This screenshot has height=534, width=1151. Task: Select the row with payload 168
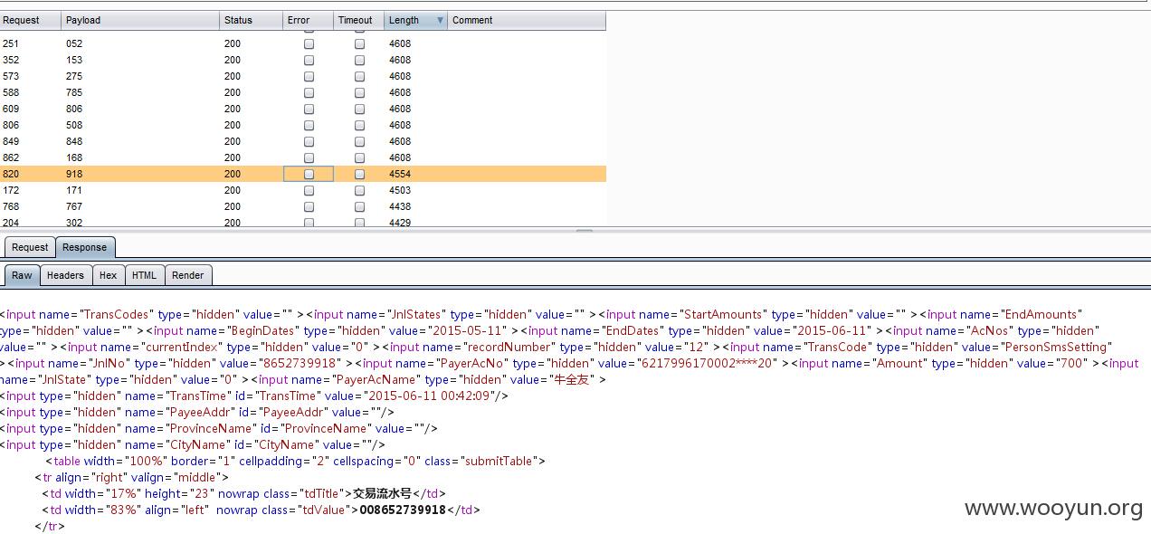[302, 157]
